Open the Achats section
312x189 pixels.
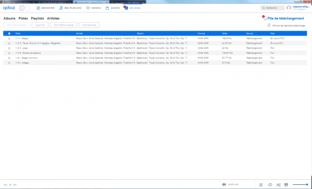tap(115, 8)
